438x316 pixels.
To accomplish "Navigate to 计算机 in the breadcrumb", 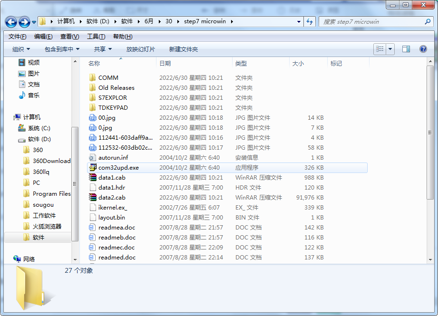I will [x=66, y=21].
